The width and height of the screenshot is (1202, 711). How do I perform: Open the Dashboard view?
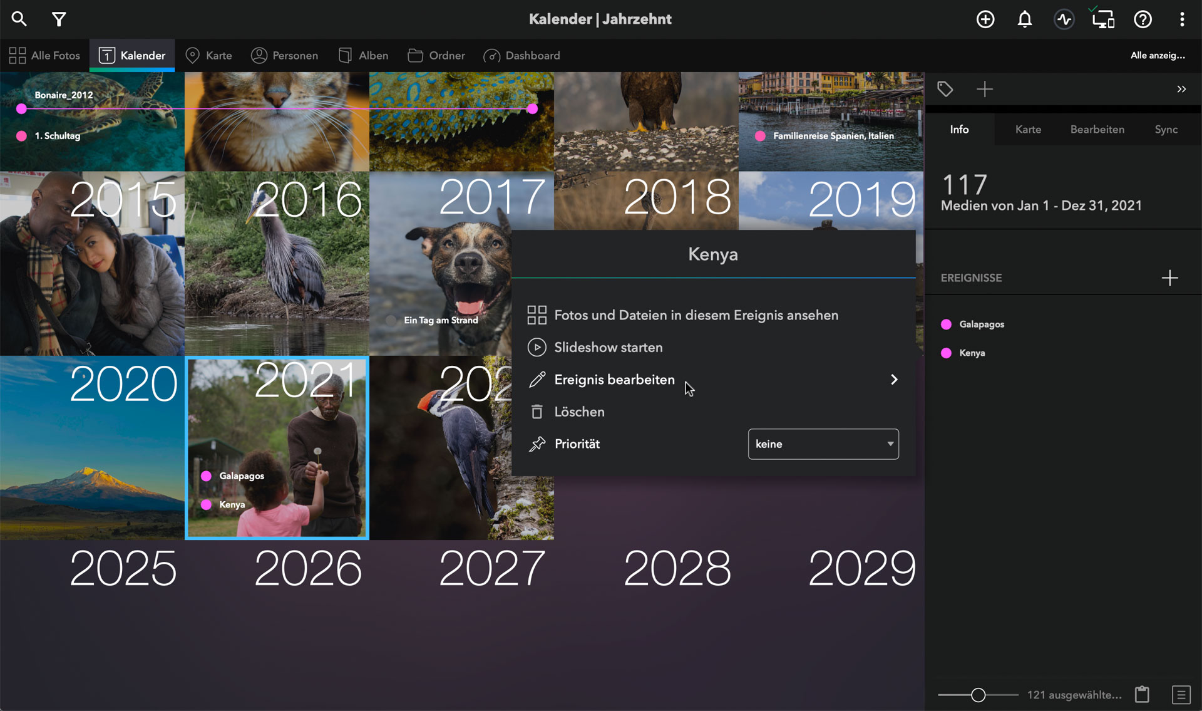[522, 56]
